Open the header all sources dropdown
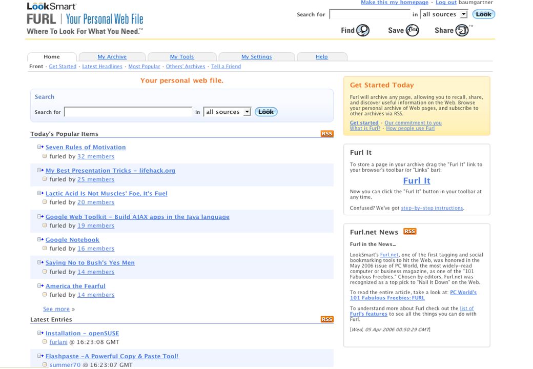Screen dimensions: 533x369 [x=444, y=14]
